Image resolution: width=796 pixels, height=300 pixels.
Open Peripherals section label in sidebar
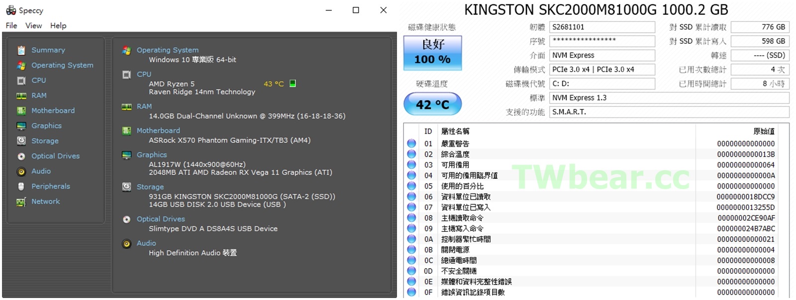tap(51, 186)
